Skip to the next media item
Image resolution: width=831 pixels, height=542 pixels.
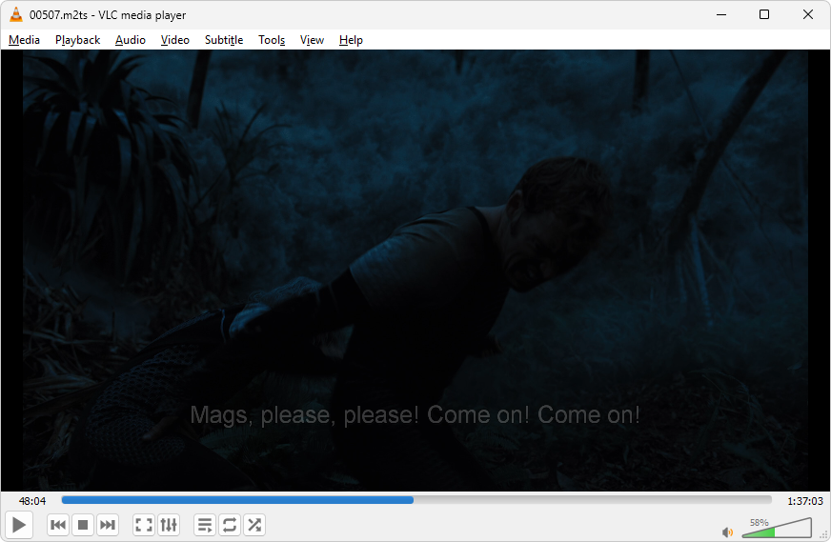click(x=108, y=525)
